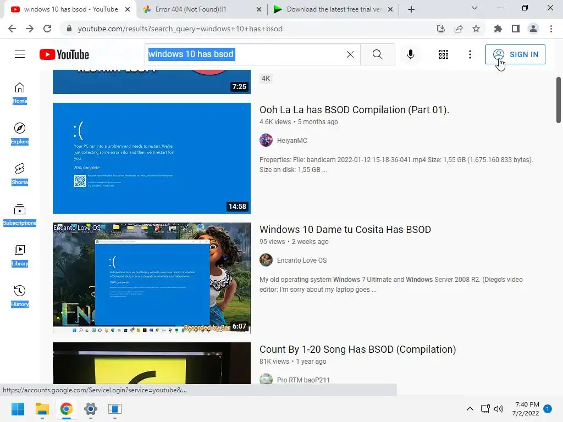Visit Encanto Love OS channel name link
The image size is (563, 422).
(x=302, y=260)
